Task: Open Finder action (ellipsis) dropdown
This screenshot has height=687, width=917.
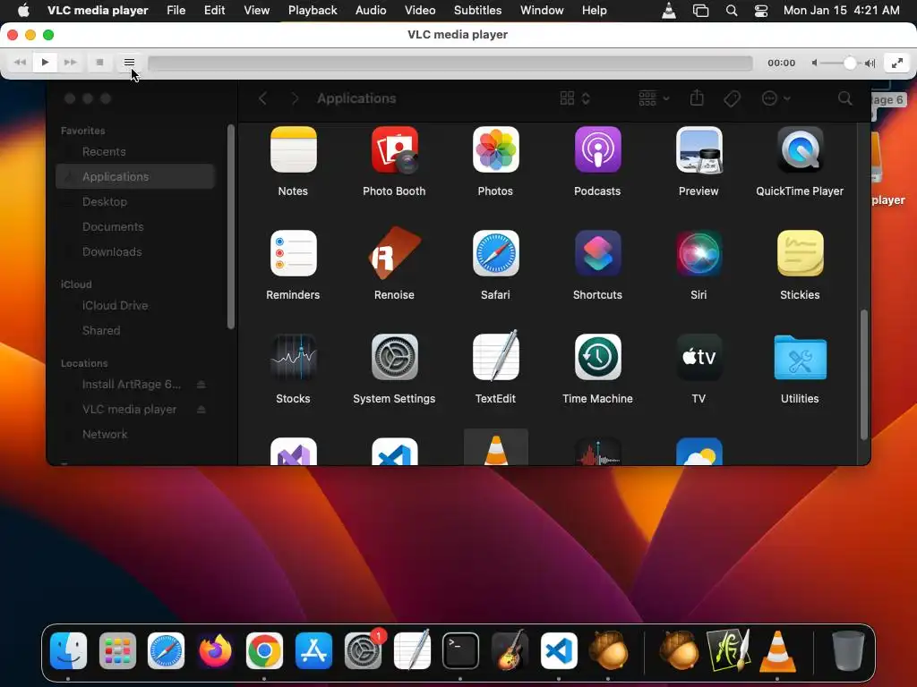Action: (776, 98)
